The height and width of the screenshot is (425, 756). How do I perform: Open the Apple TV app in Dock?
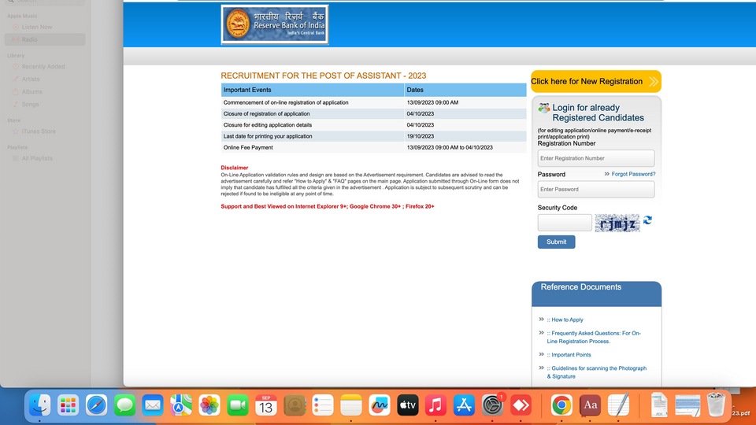point(407,405)
